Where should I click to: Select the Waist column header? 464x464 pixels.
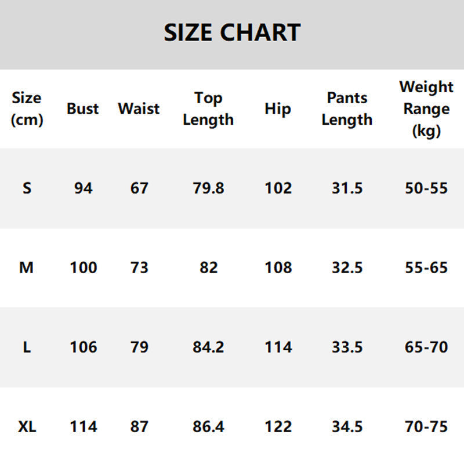coord(139,108)
